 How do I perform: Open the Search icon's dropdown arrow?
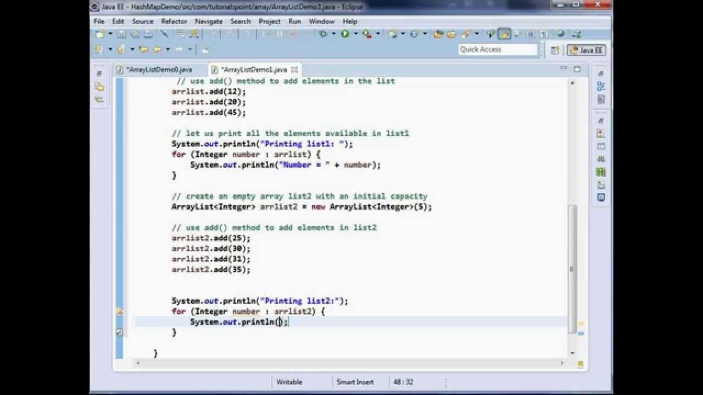coord(476,34)
